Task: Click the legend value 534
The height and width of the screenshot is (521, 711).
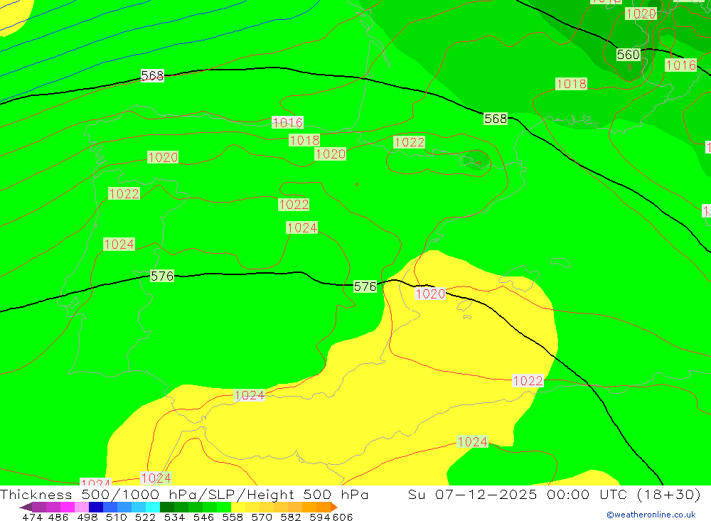Action: click(x=175, y=517)
